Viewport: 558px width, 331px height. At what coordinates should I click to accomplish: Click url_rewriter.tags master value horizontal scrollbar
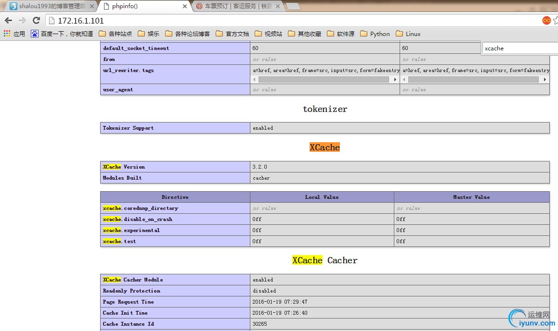pos(474,80)
